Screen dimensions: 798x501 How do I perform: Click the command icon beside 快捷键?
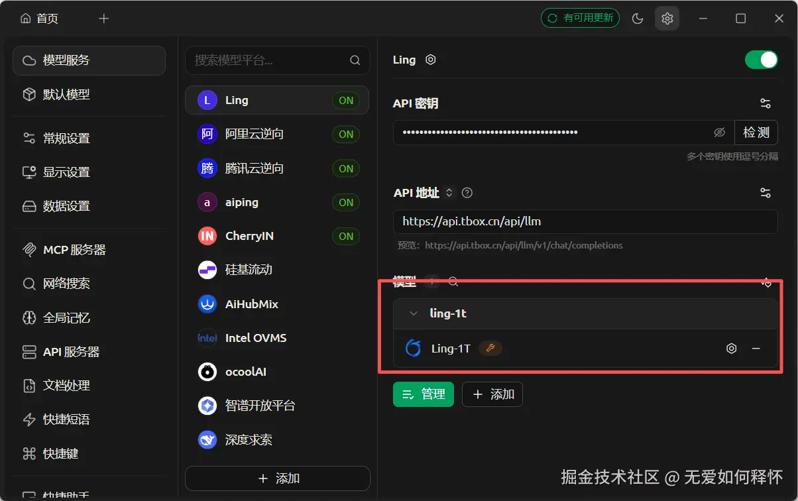(x=29, y=454)
